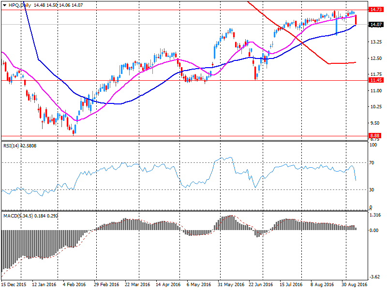Click the MACD(5,34,5) indicator label
The width and height of the screenshot is (387, 290).
pyautogui.click(x=31, y=216)
